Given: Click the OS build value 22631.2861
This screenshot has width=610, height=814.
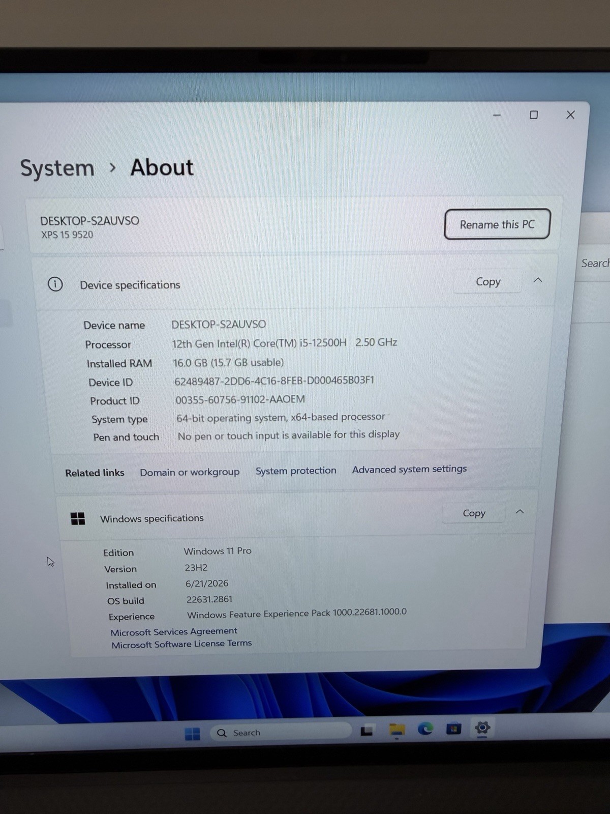Looking at the screenshot, I should [x=209, y=599].
